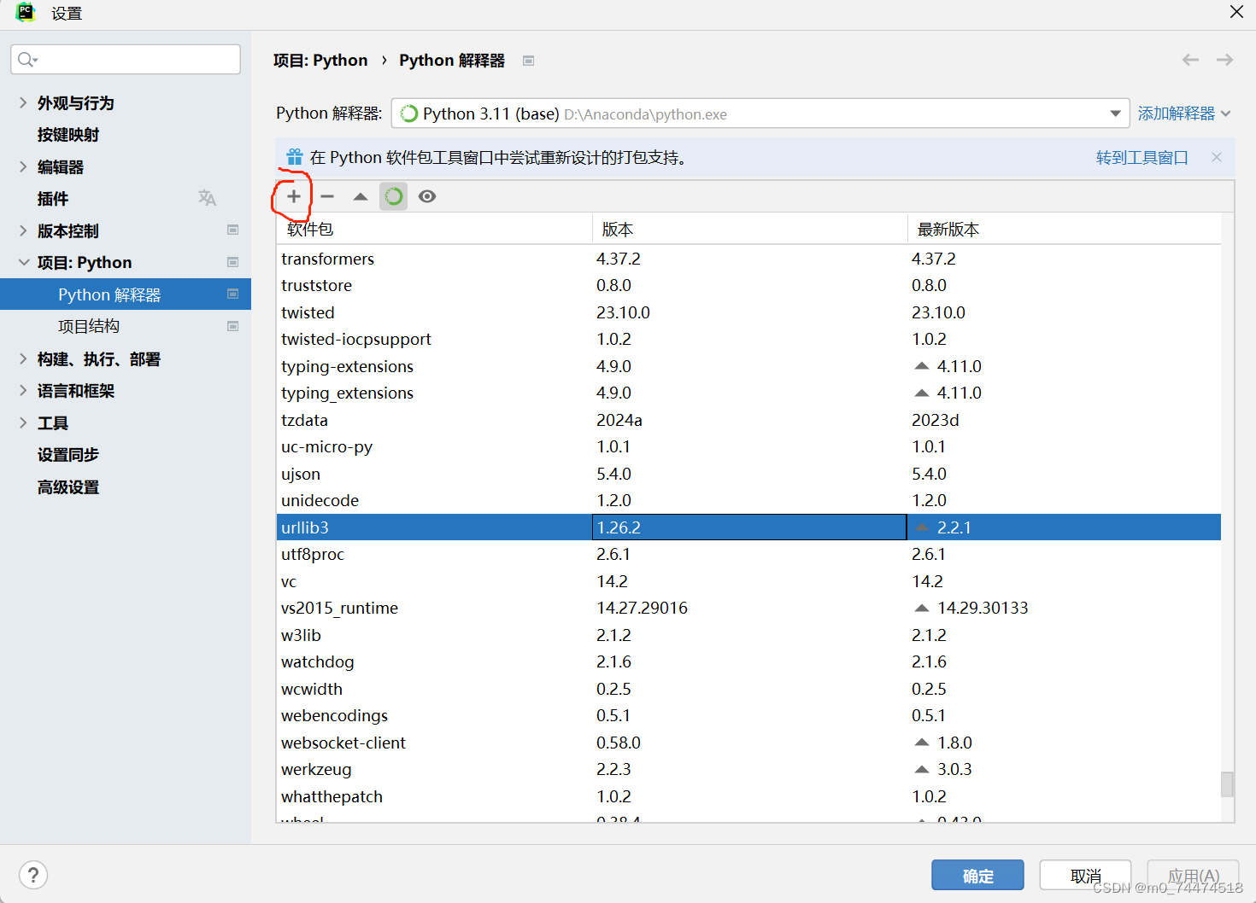
Task: Click the language icon next to 插件
Action: coord(207,198)
